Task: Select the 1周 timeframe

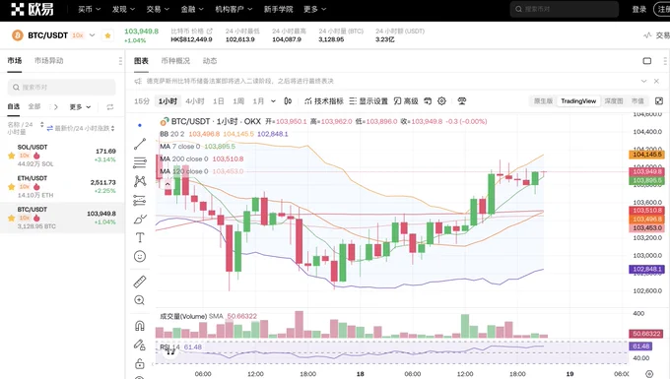Action: coord(238,101)
